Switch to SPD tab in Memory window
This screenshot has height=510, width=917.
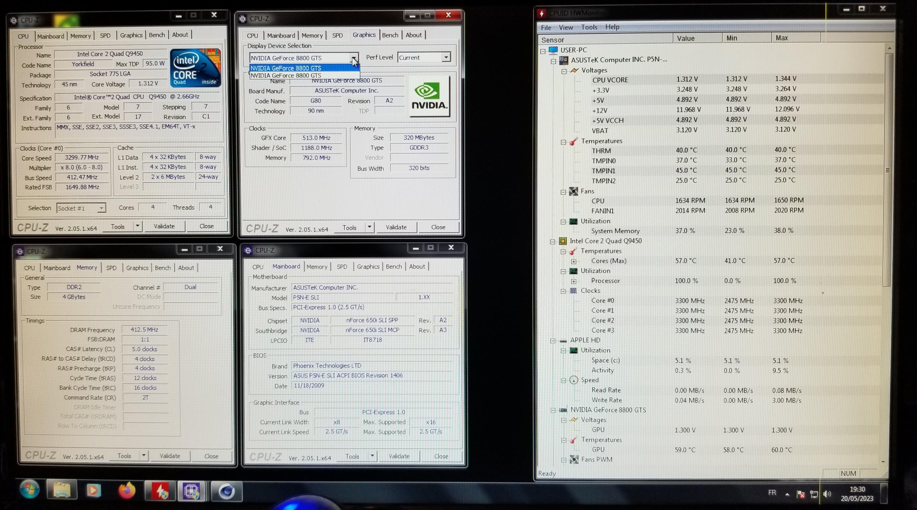[x=111, y=268]
